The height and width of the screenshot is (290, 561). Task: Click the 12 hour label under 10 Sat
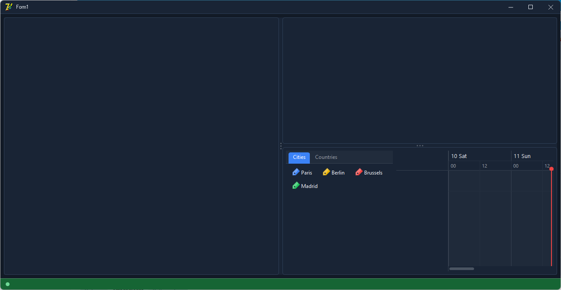click(485, 166)
